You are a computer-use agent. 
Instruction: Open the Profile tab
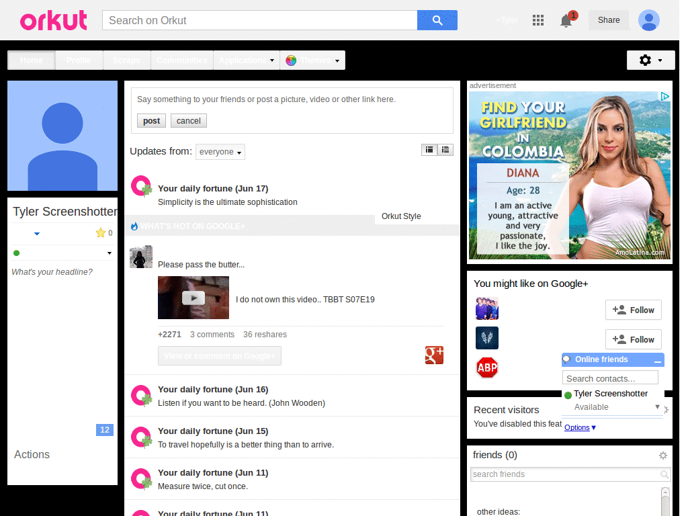(79, 60)
